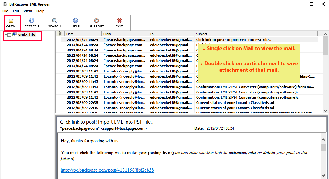Sort by the Subject column header
Viewport: 329px width, 179px height.
click(x=256, y=34)
